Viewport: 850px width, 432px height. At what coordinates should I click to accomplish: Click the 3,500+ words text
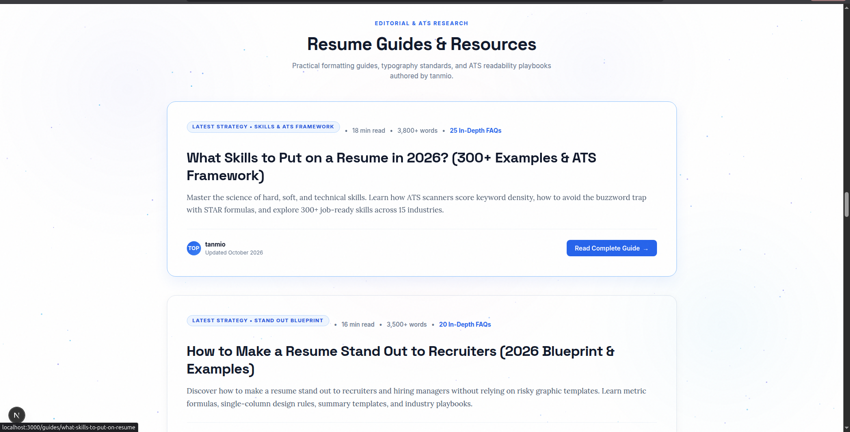[x=406, y=324]
